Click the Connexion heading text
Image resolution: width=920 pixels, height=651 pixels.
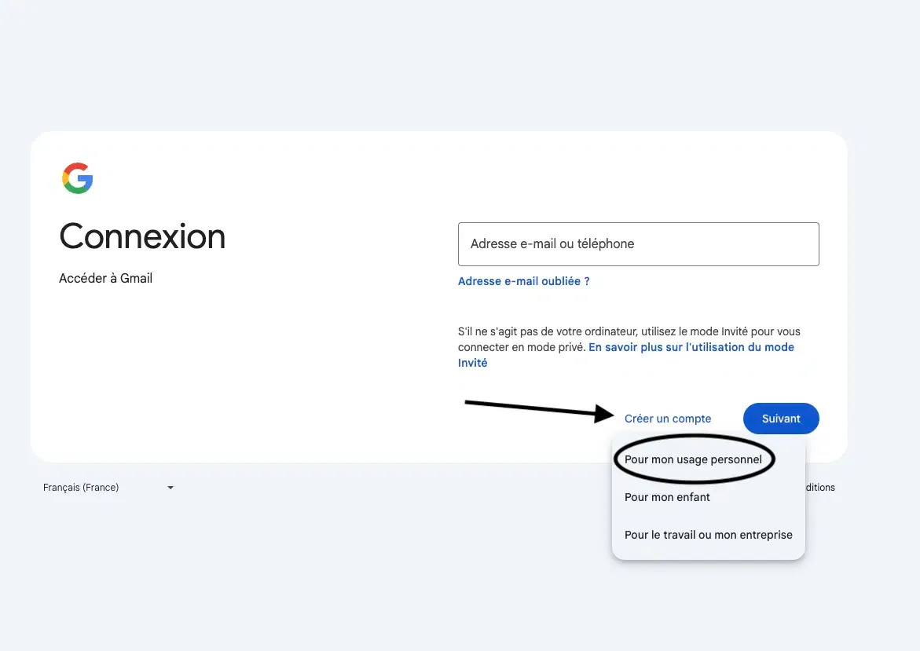[x=142, y=236]
